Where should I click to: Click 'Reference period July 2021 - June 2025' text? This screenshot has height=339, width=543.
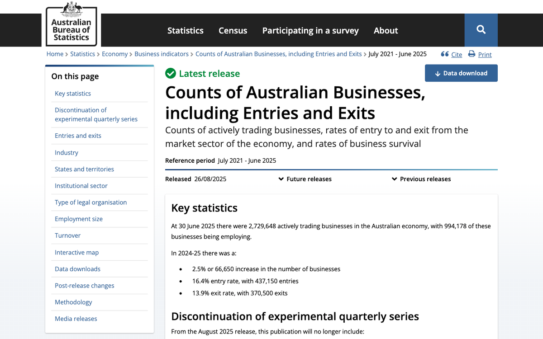[221, 160]
